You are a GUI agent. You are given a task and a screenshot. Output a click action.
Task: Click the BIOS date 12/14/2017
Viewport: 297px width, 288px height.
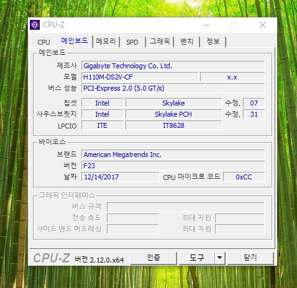tap(120, 177)
